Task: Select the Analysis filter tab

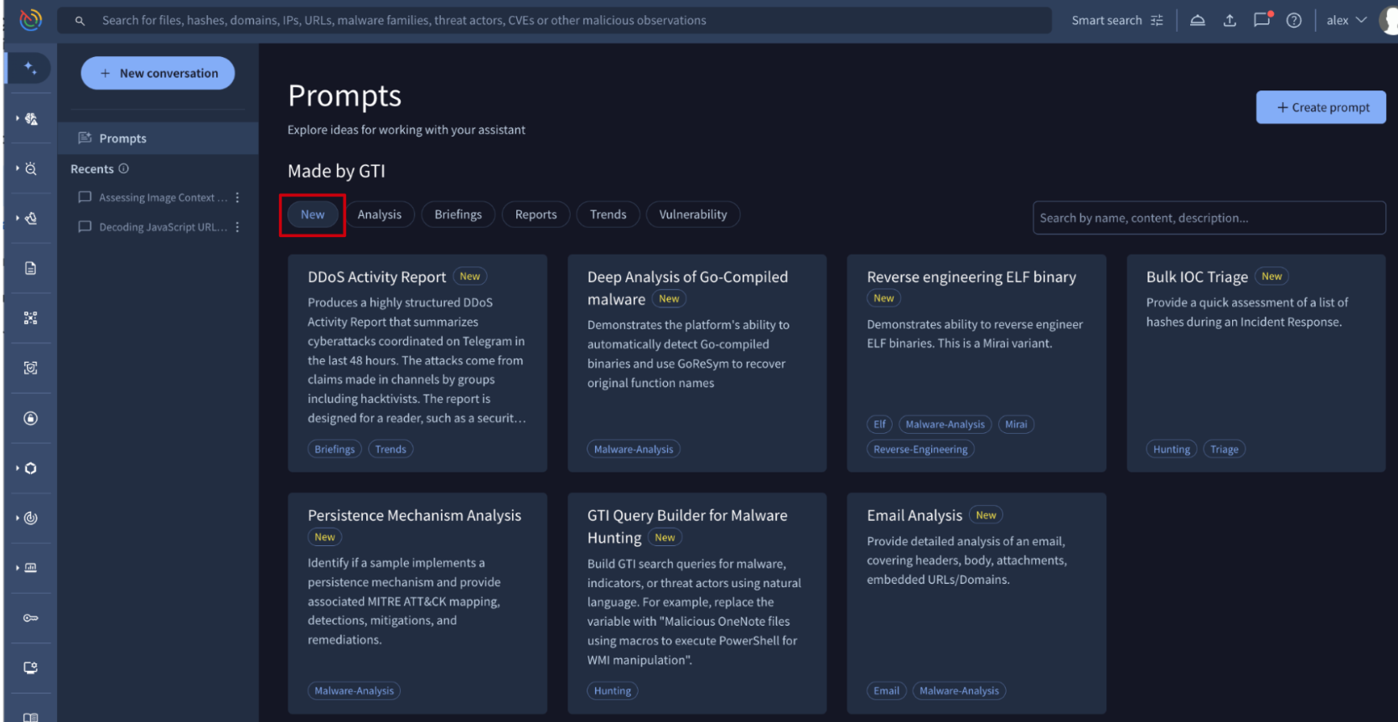Action: click(380, 214)
